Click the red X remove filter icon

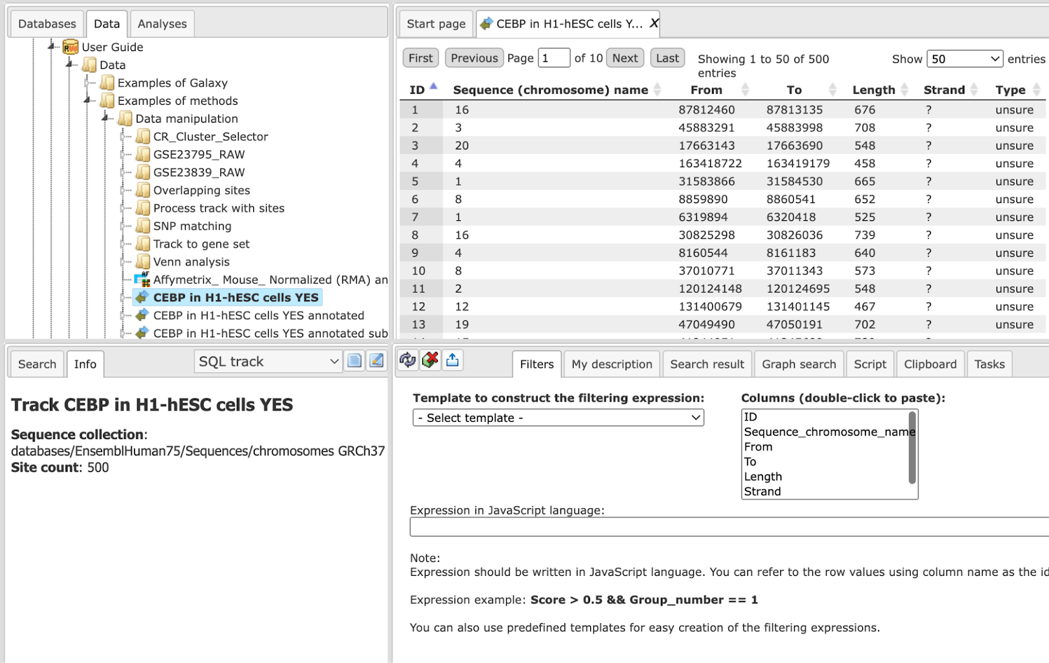tap(430, 360)
